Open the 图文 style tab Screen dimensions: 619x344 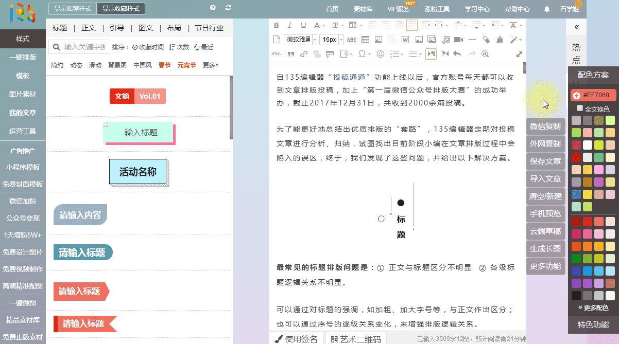click(146, 28)
